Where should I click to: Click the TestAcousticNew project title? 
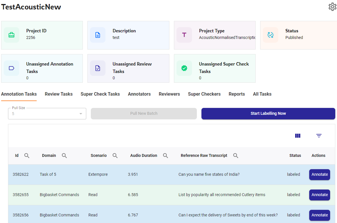click(31, 7)
